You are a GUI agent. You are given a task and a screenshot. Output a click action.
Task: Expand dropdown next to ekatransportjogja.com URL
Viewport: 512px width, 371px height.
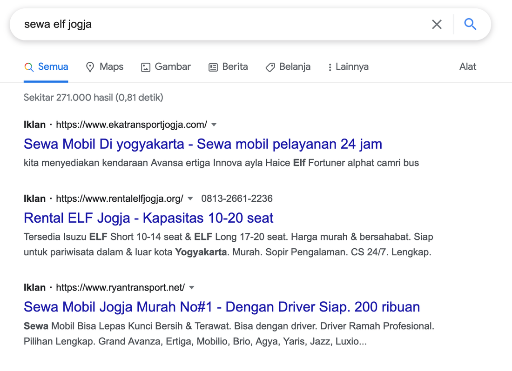pos(214,125)
